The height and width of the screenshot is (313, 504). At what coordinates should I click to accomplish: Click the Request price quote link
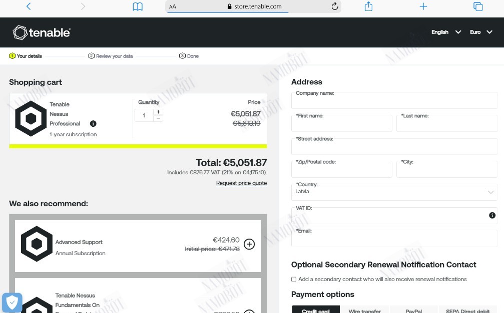coord(241,183)
